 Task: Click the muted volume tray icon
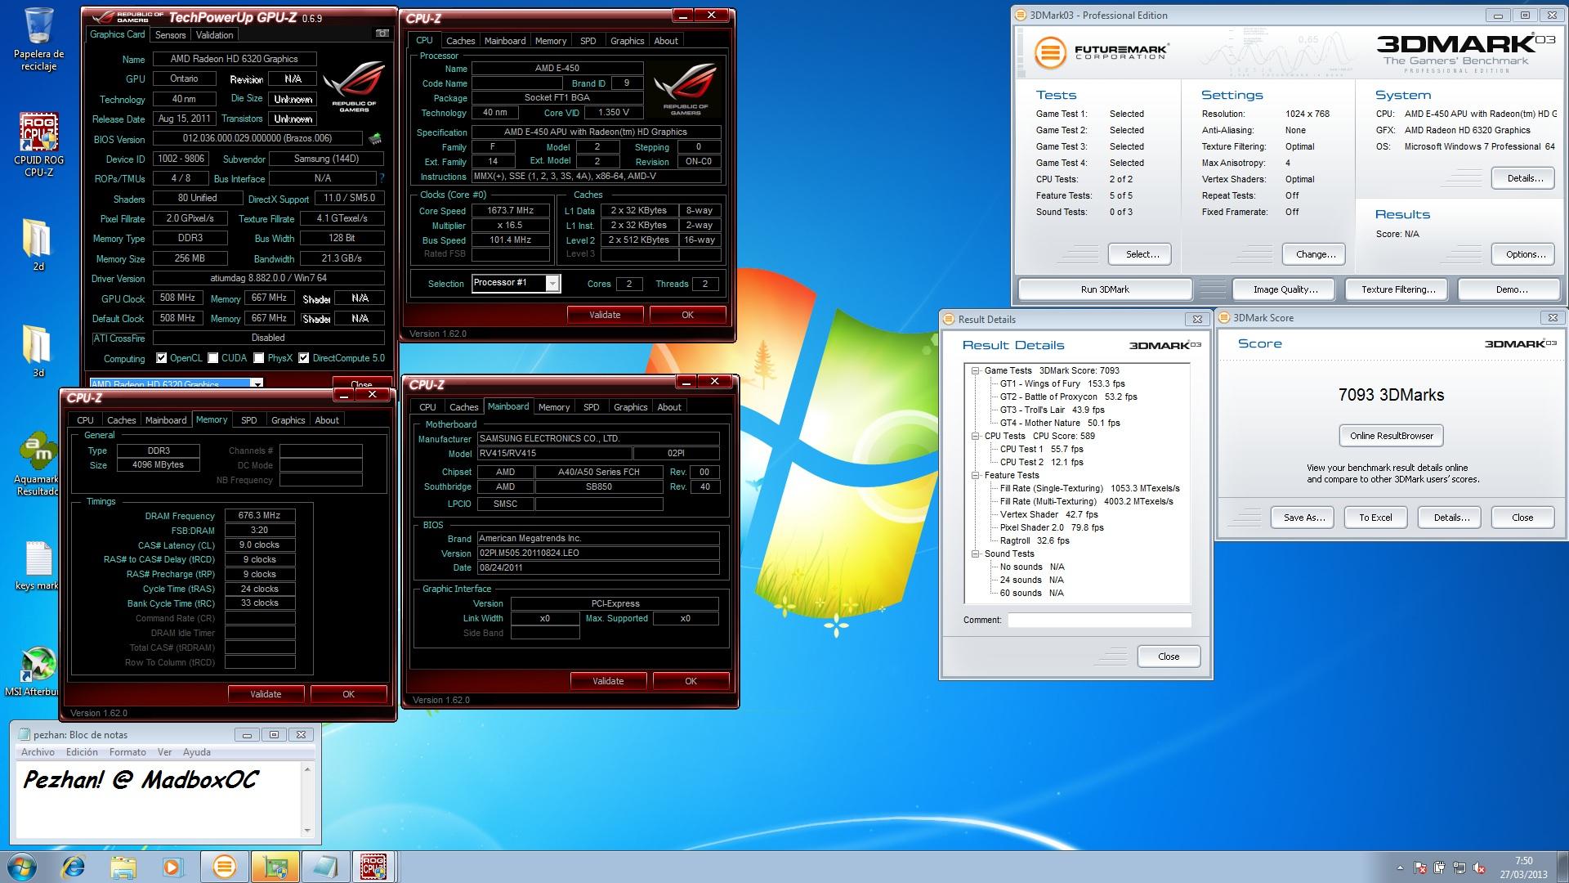1479,867
